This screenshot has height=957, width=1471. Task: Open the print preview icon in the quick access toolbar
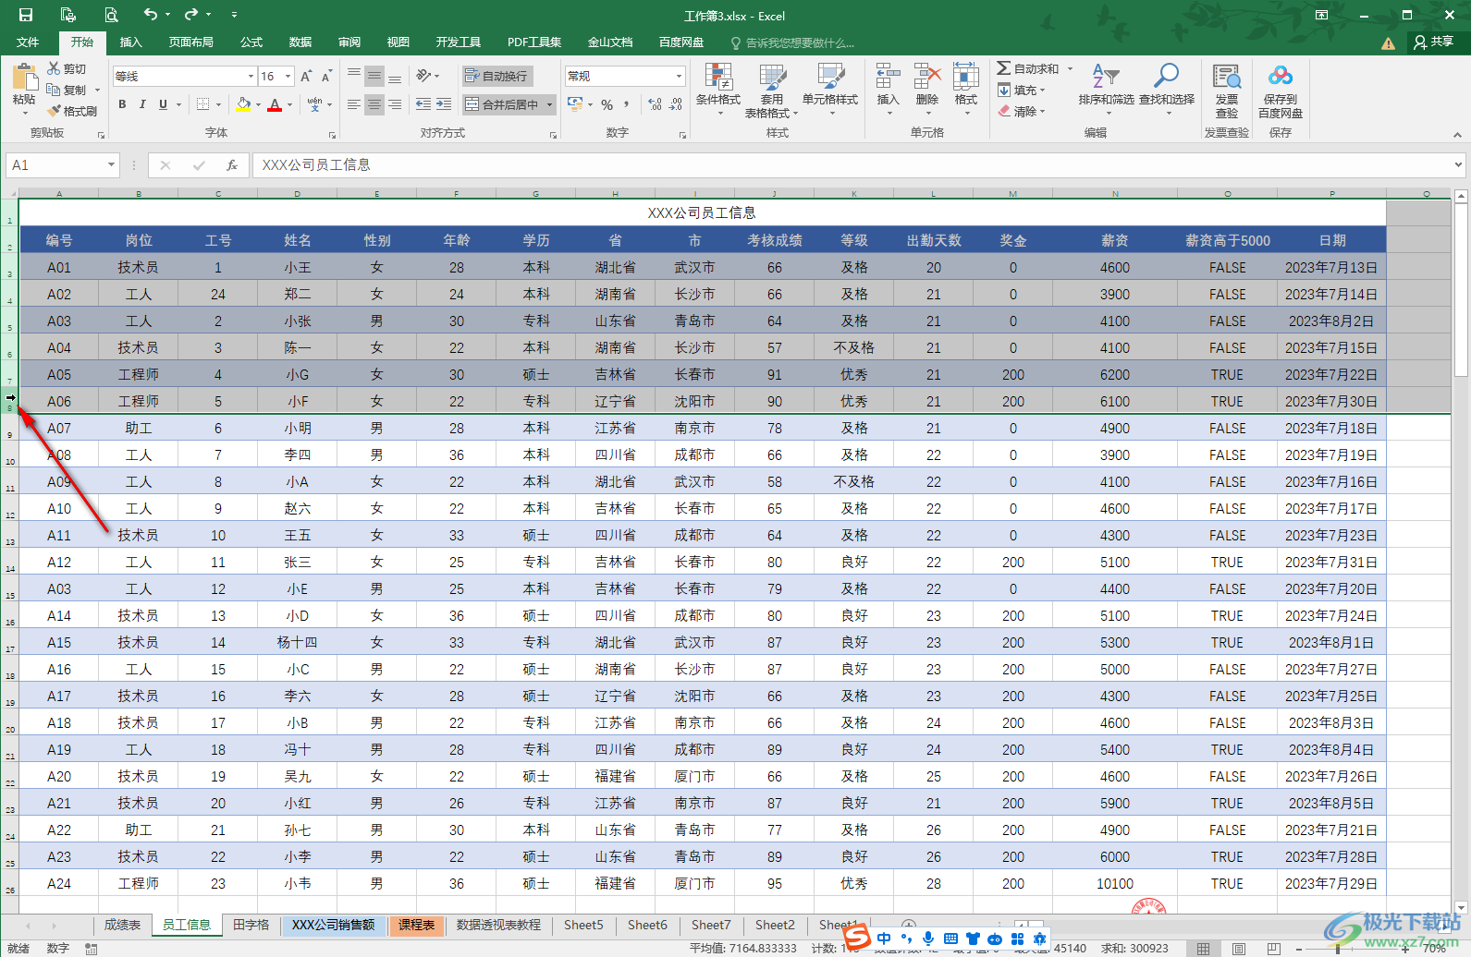[x=111, y=15]
